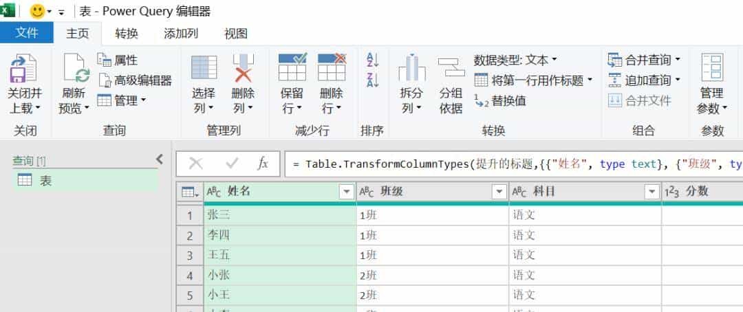Switch to the Transform (转换) tab
This screenshot has width=743, height=312.
tap(127, 33)
